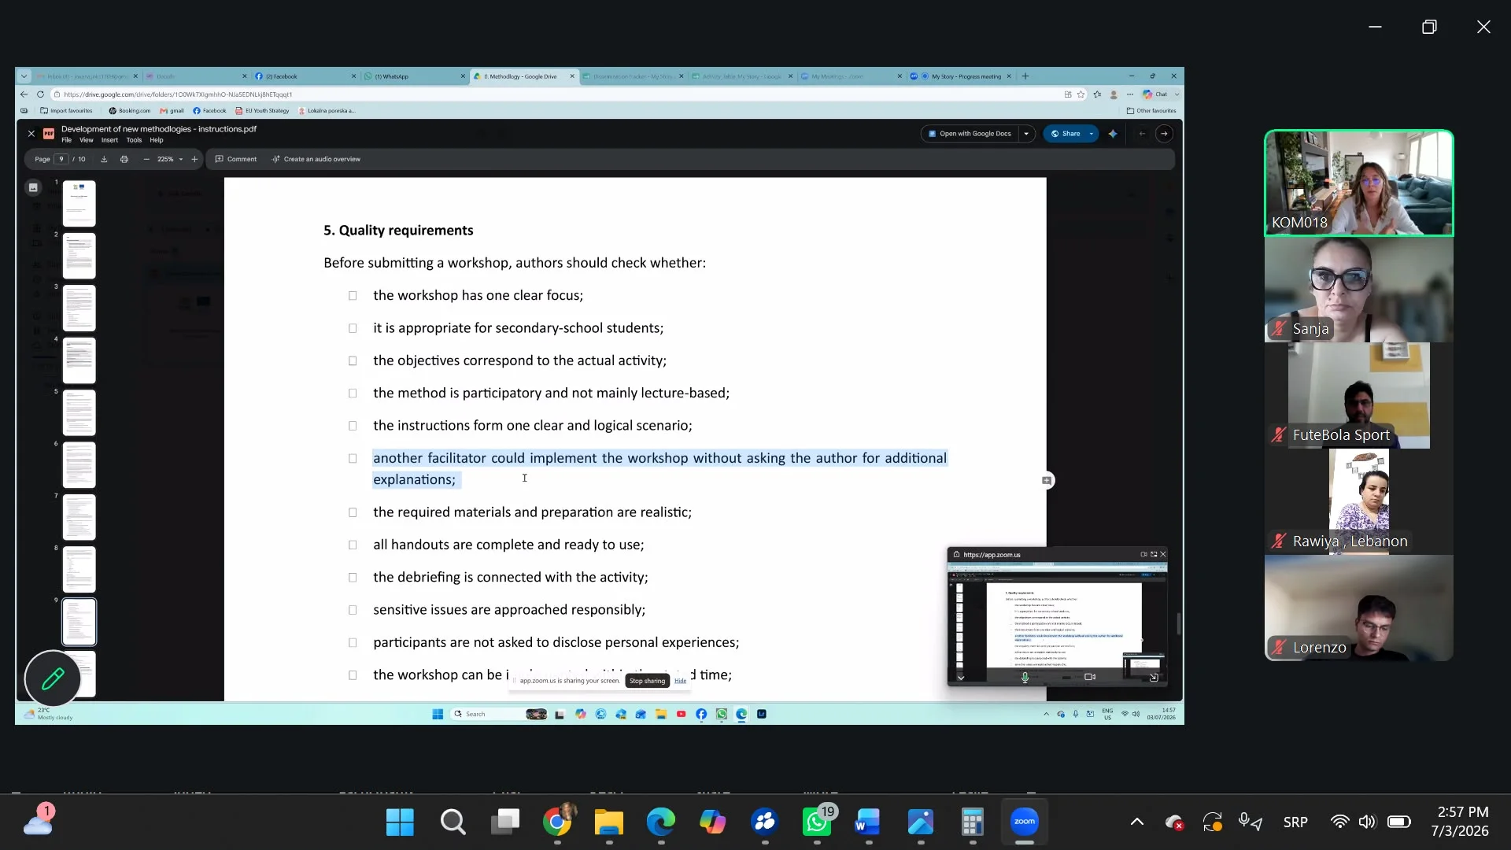Open File Explorer in the outer taskbar
The width and height of the screenshot is (1511, 850).
tap(608, 822)
